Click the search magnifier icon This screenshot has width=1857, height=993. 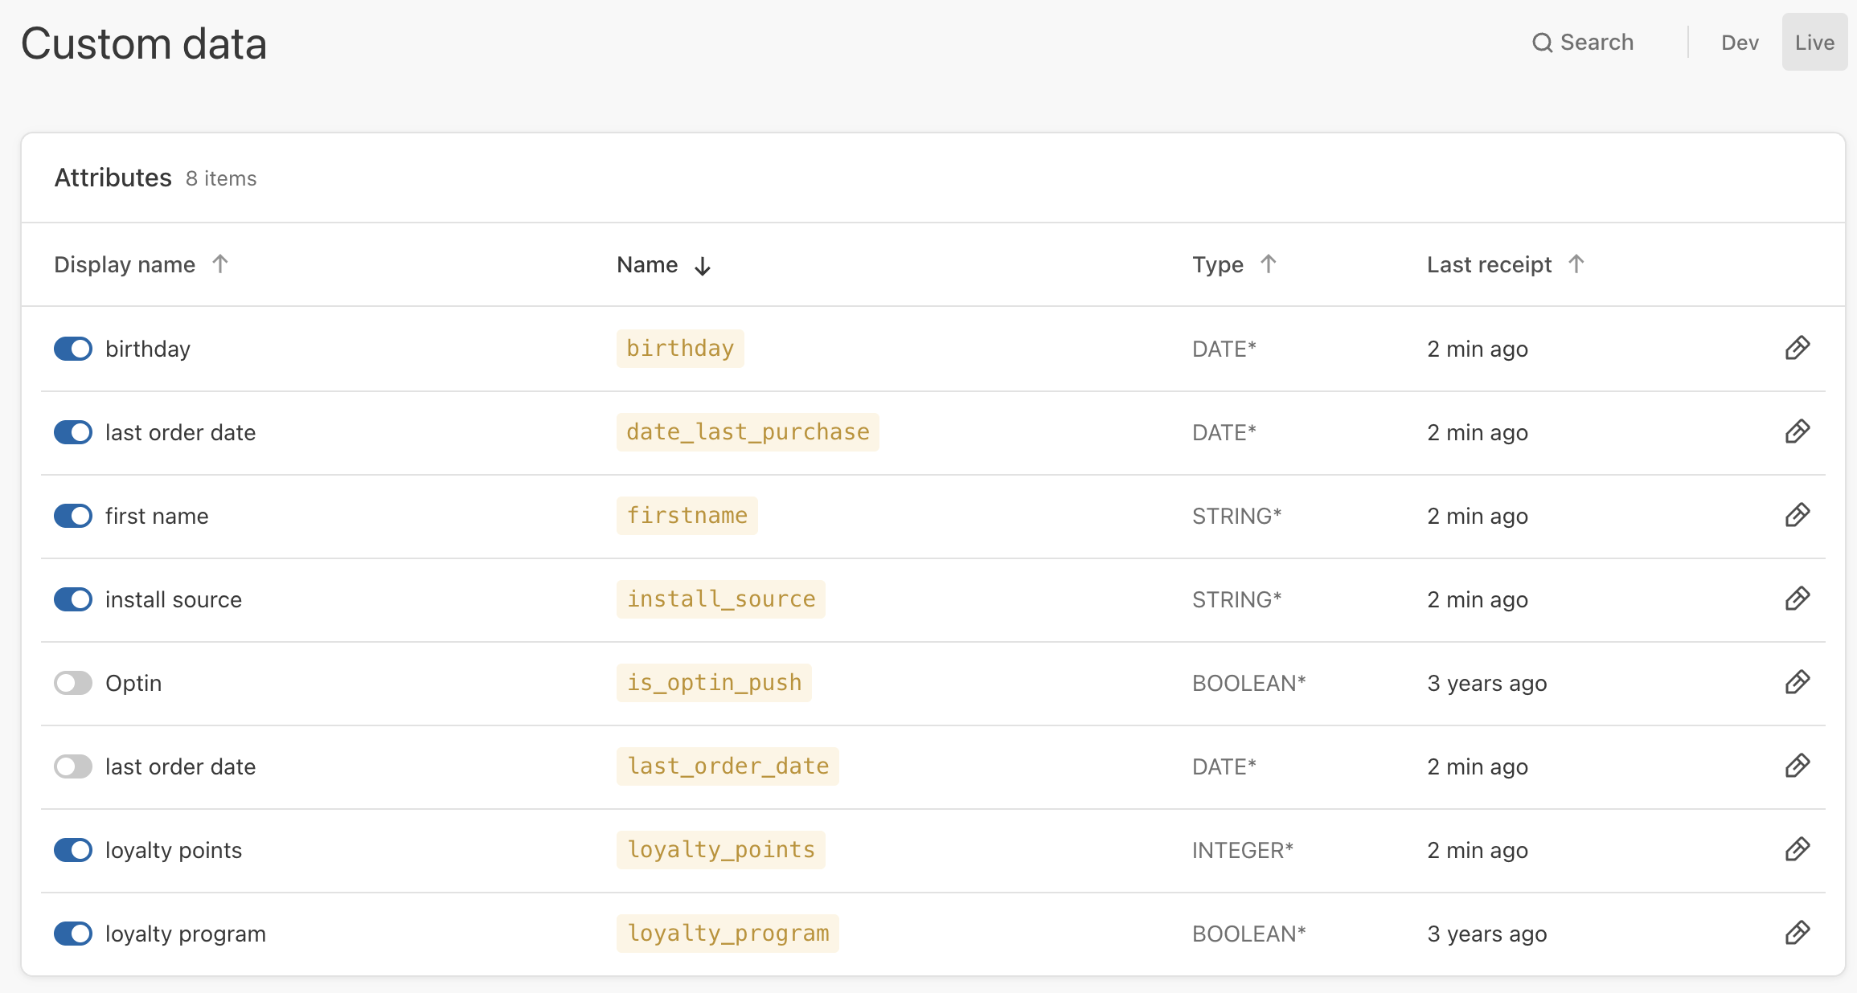tap(1541, 43)
